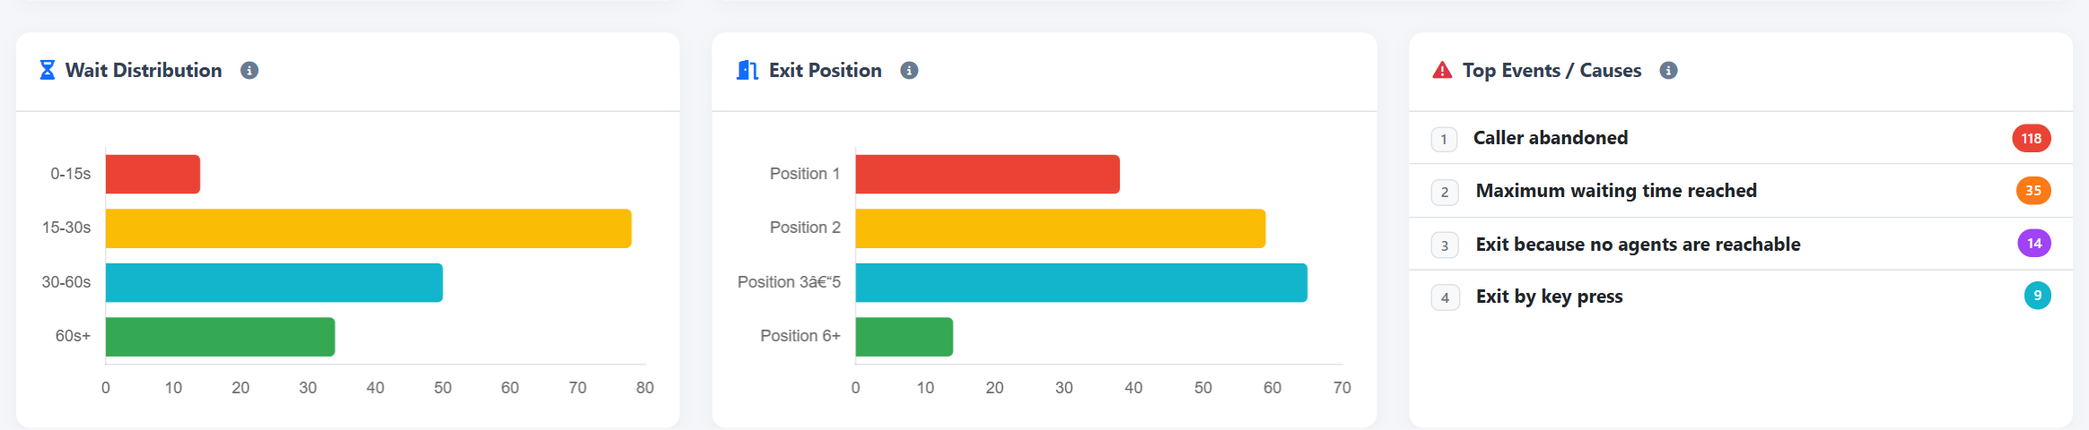This screenshot has width=2089, height=430.
Task: Click rank number 4 badge
Action: tap(1445, 297)
